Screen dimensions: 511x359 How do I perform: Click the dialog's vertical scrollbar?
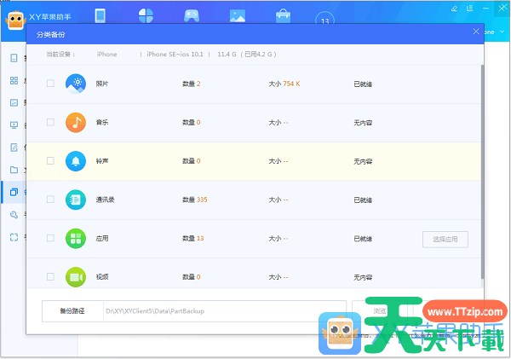484,171
